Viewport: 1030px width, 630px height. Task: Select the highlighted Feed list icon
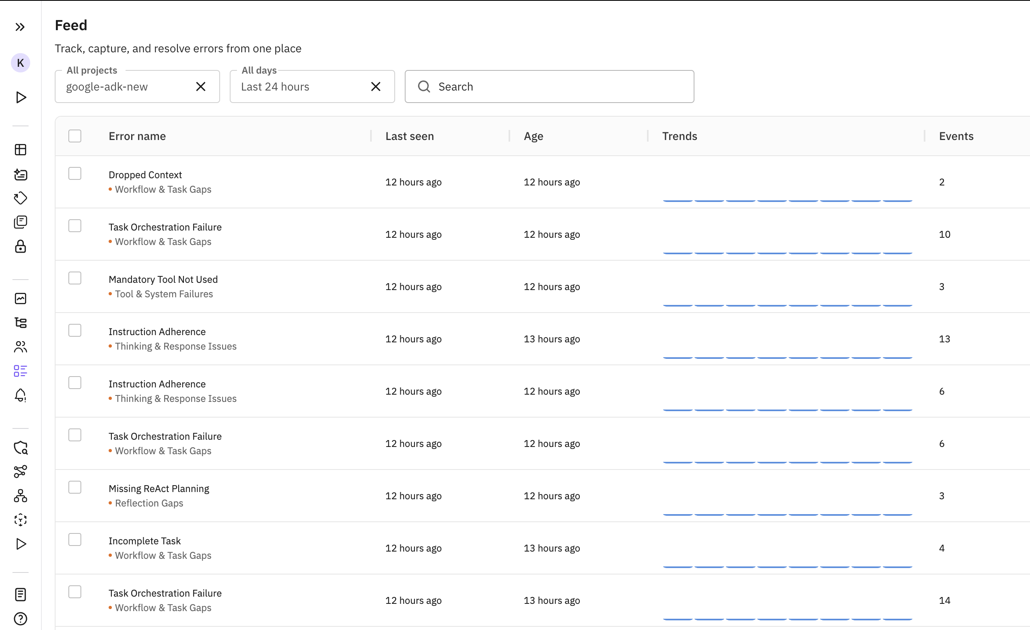[x=21, y=371]
